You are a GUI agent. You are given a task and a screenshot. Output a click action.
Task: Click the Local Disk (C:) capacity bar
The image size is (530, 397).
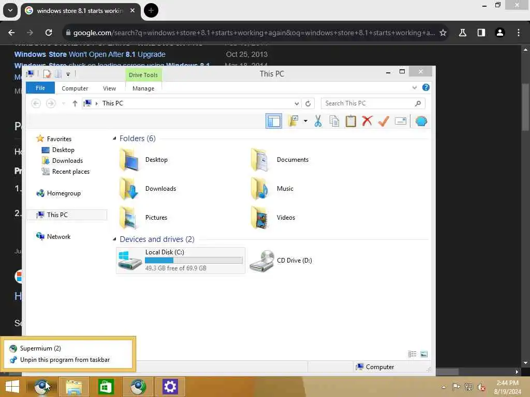(194, 261)
